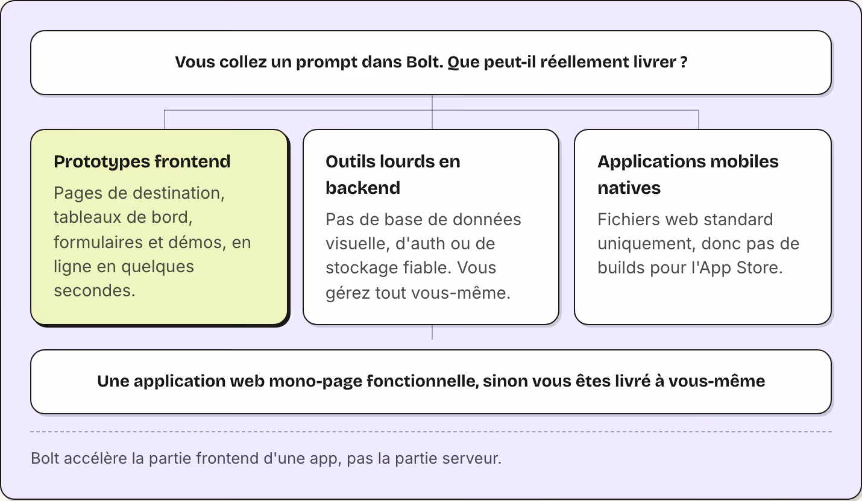Click the 'Une application web mono-page fonctionnelle' box

point(431,382)
